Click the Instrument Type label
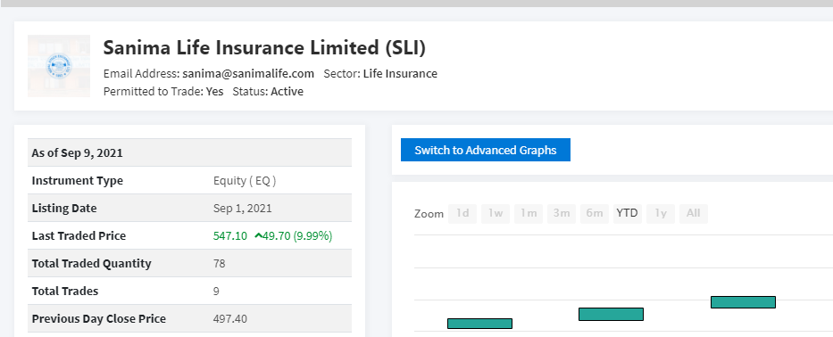Image resolution: width=833 pixels, height=337 pixels. click(77, 180)
